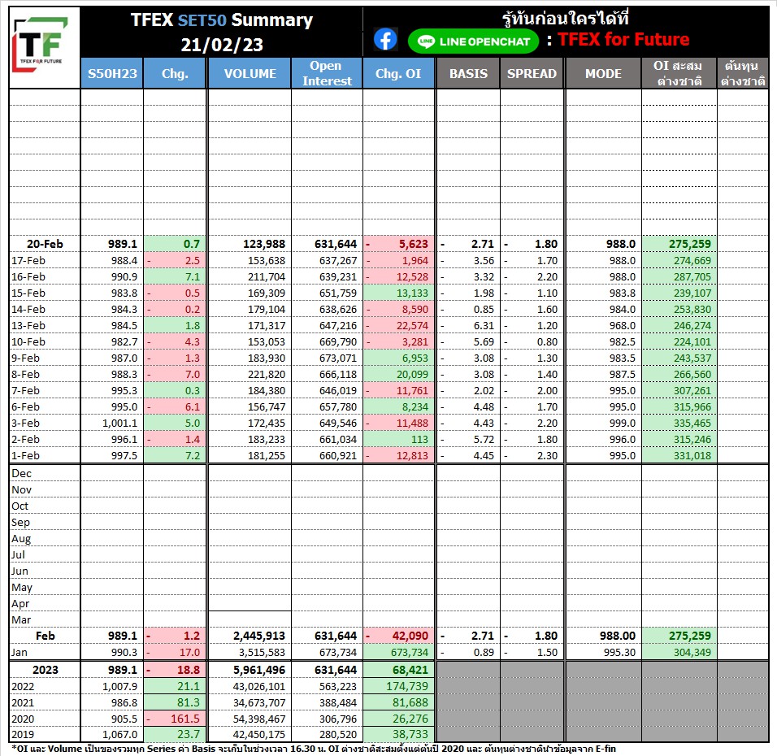Image resolution: width=777 pixels, height=756 pixels.
Task: Click the Jan monthly row label
Action: pyautogui.click(x=20, y=653)
